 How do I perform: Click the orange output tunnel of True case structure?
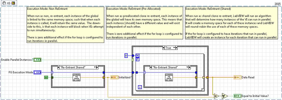(207, 77)
